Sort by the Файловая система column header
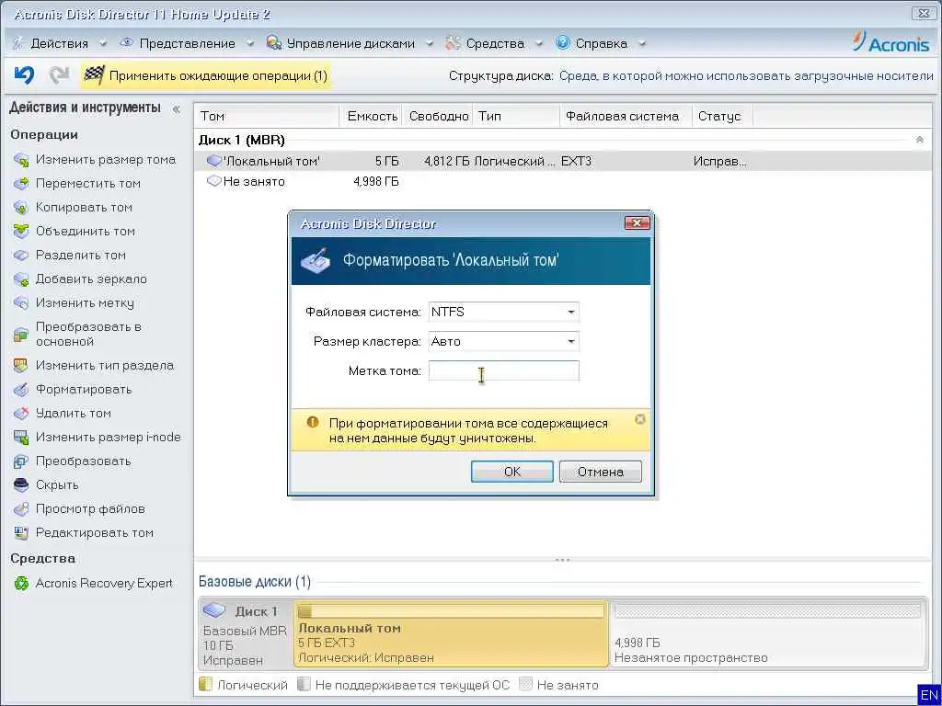942x706 pixels. coord(626,116)
